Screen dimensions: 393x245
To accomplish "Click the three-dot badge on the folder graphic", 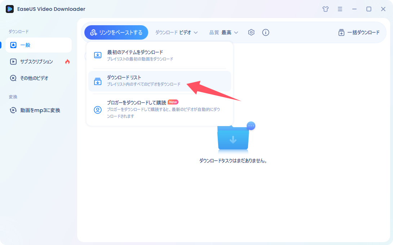I will coord(251,126).
